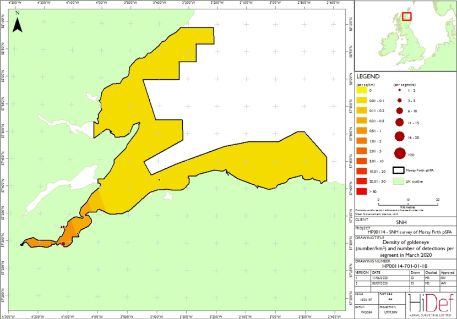Image resolution: width=457 pixels, height=319 pixels.
Task: Click the red location box on inset map
Action: pos(406,16)
